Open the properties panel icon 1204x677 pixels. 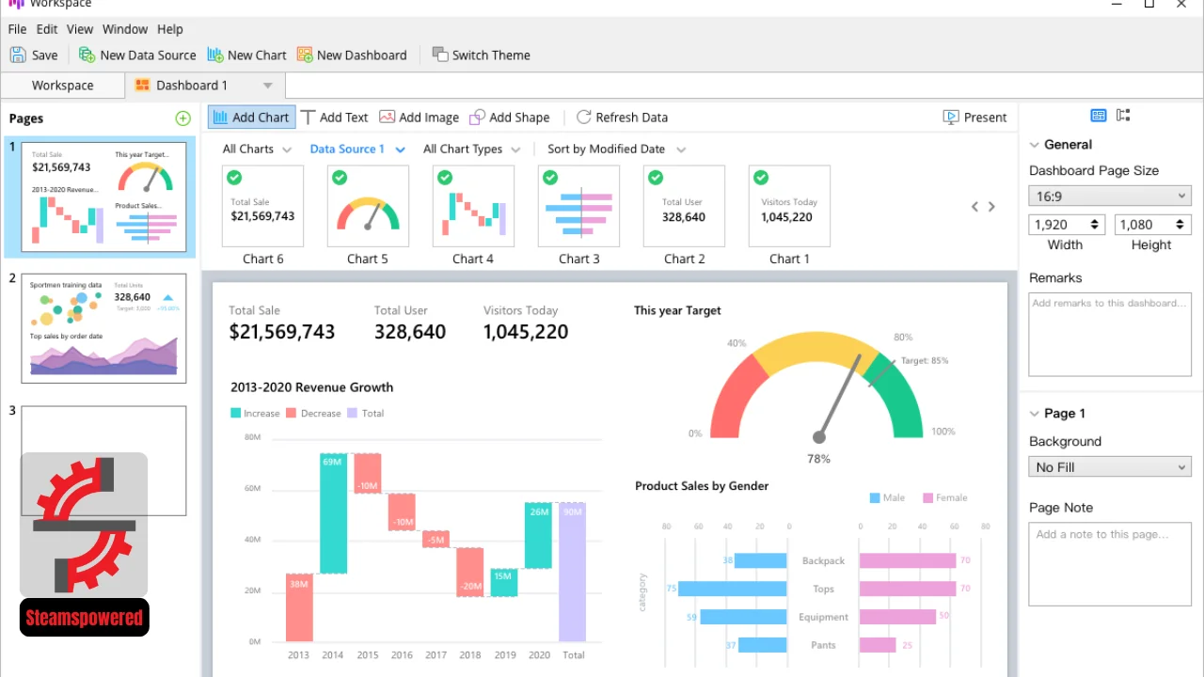coord(1099,116)
